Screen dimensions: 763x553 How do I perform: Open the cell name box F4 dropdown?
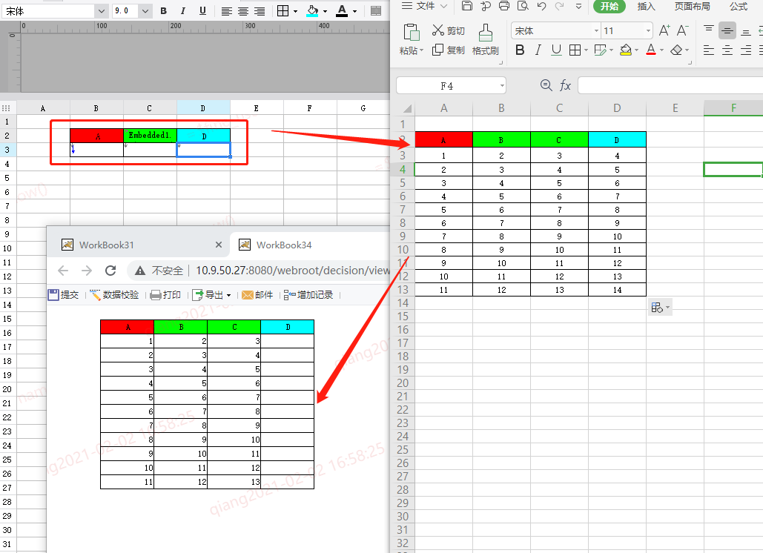pos(502,86)
